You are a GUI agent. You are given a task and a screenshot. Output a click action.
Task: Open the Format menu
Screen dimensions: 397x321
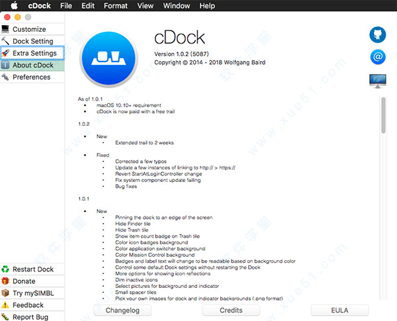[x=115, y=5]
